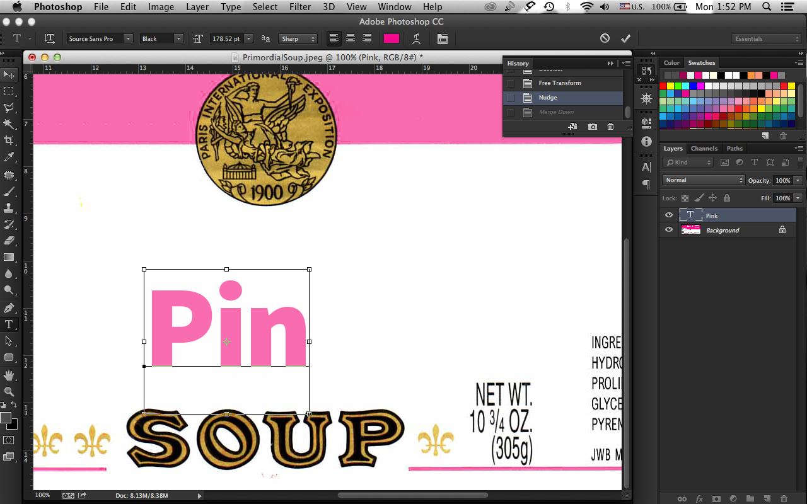The width and height of the screenshot is (807, 504).
Task: Switch to the Paths tab
Action: tap(734, 149)
